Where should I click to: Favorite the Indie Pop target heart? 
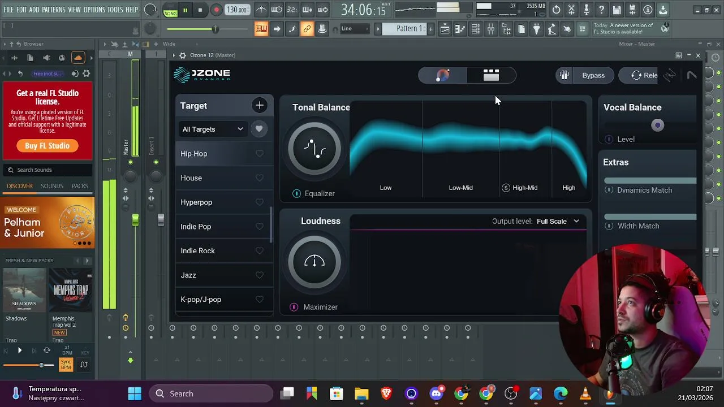(x=260, y=227)
